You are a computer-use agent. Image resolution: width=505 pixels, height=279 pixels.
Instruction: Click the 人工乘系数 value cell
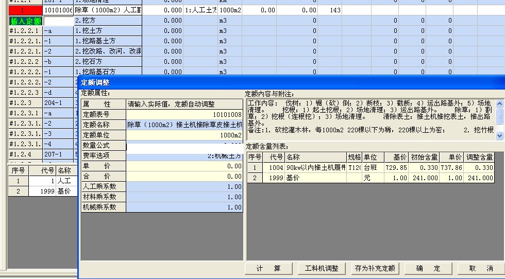pos(184,187)
